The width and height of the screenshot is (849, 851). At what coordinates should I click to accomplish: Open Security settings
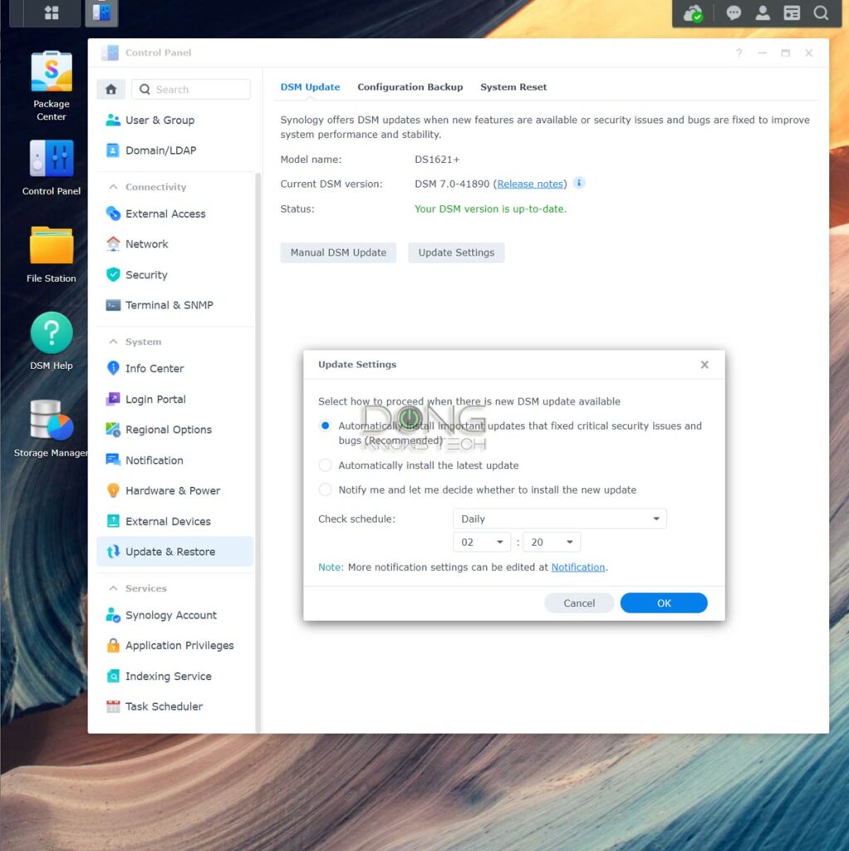(x=174, y=274)
